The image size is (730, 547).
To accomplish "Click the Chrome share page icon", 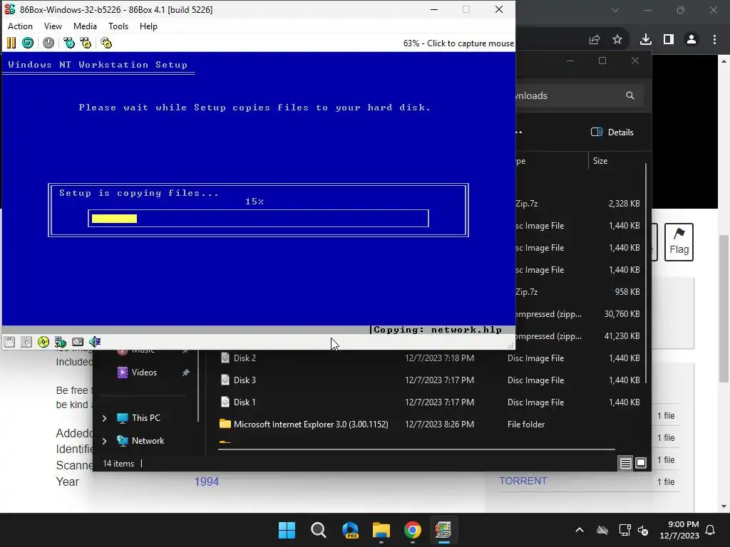I will pyautogui.click(x=595, y=40).
